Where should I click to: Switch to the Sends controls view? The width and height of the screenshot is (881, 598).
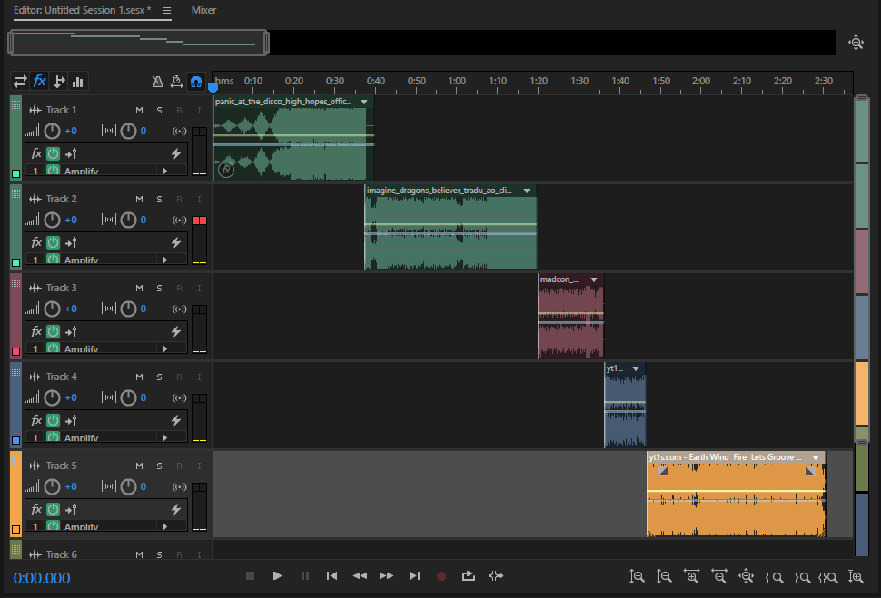pos(59,82)
